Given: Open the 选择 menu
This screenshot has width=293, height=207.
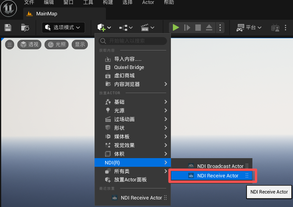Looking at the screenshot, I should click(x=128, y=2).
